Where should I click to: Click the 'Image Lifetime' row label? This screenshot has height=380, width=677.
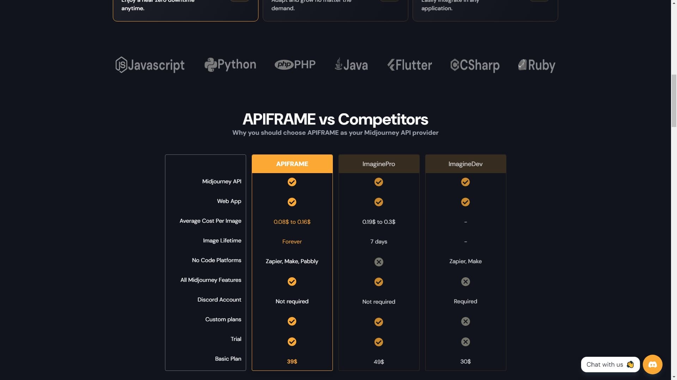click(222, 240)
